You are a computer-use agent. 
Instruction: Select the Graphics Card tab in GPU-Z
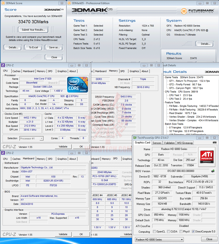pos(142,142)
